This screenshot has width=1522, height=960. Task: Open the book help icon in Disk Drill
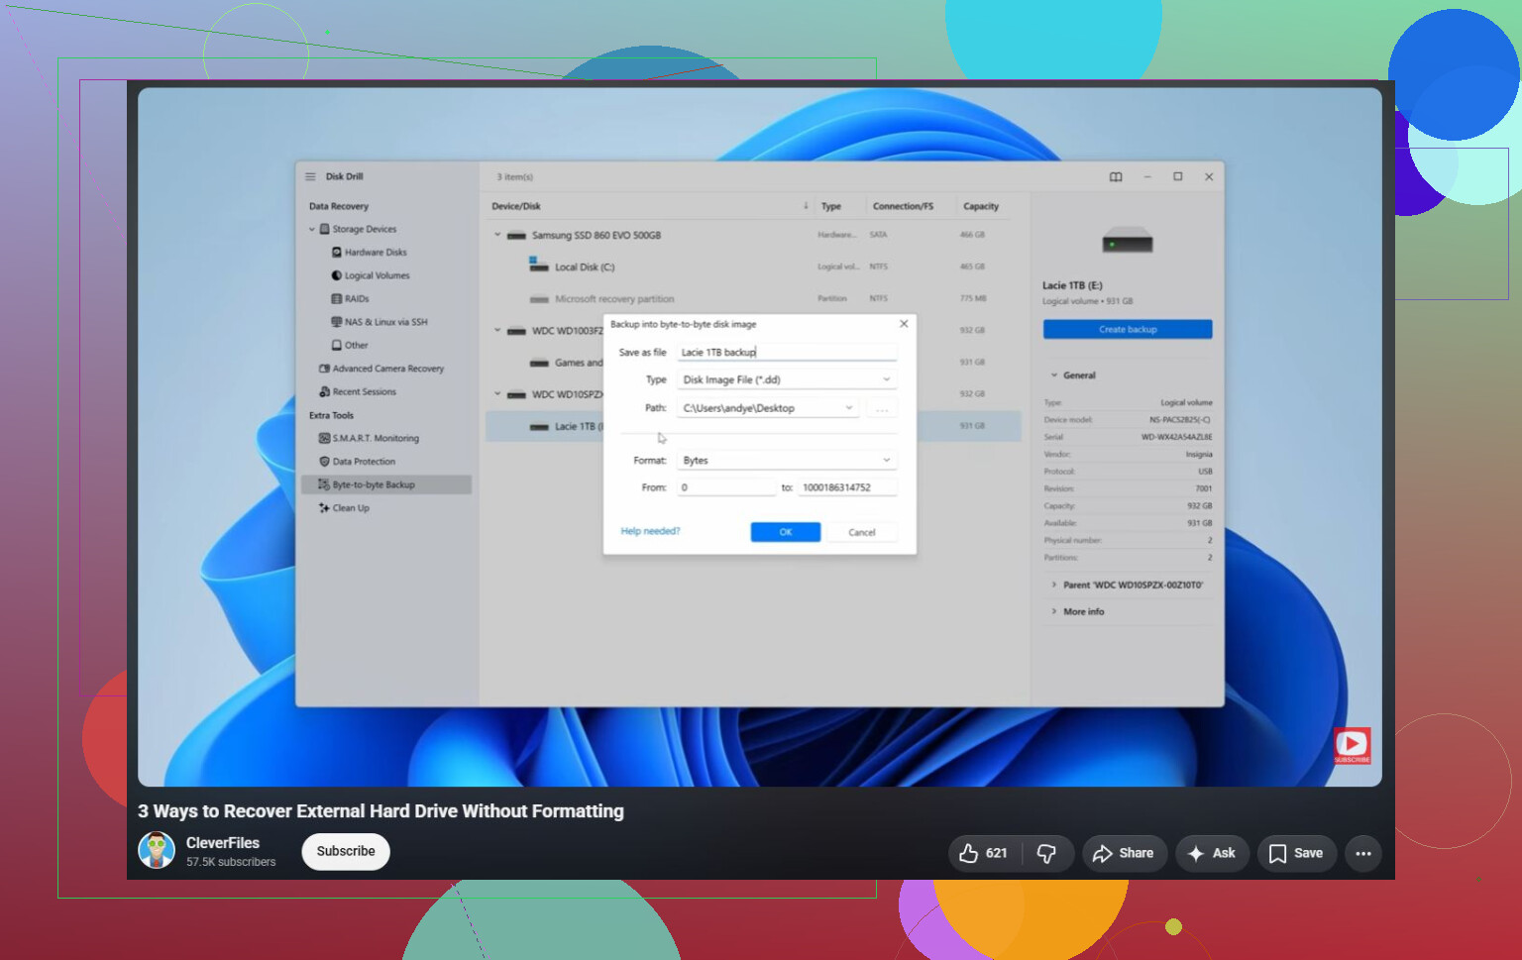1116,177
